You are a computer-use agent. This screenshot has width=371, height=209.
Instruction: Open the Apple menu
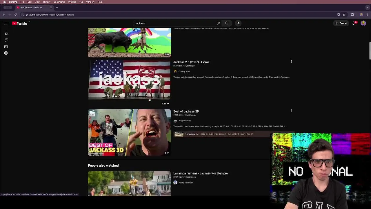(4, 2)
